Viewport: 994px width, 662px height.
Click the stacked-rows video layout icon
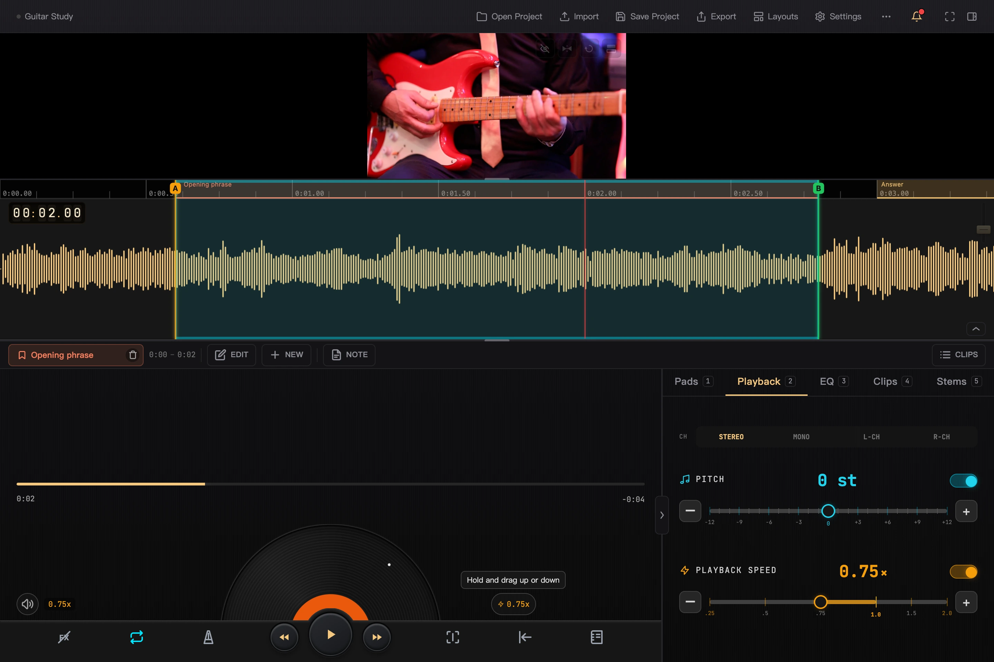tap(611, 49)
